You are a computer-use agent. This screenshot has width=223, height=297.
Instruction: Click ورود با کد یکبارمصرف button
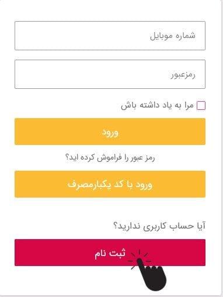[110, 184]
